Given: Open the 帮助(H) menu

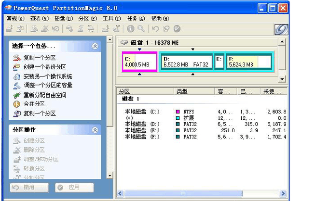Looking at the screenshot, I should 160,18.
